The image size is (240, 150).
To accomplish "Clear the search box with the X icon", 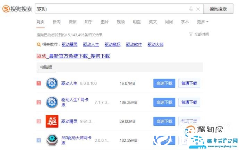I will (x=198, y=9).
